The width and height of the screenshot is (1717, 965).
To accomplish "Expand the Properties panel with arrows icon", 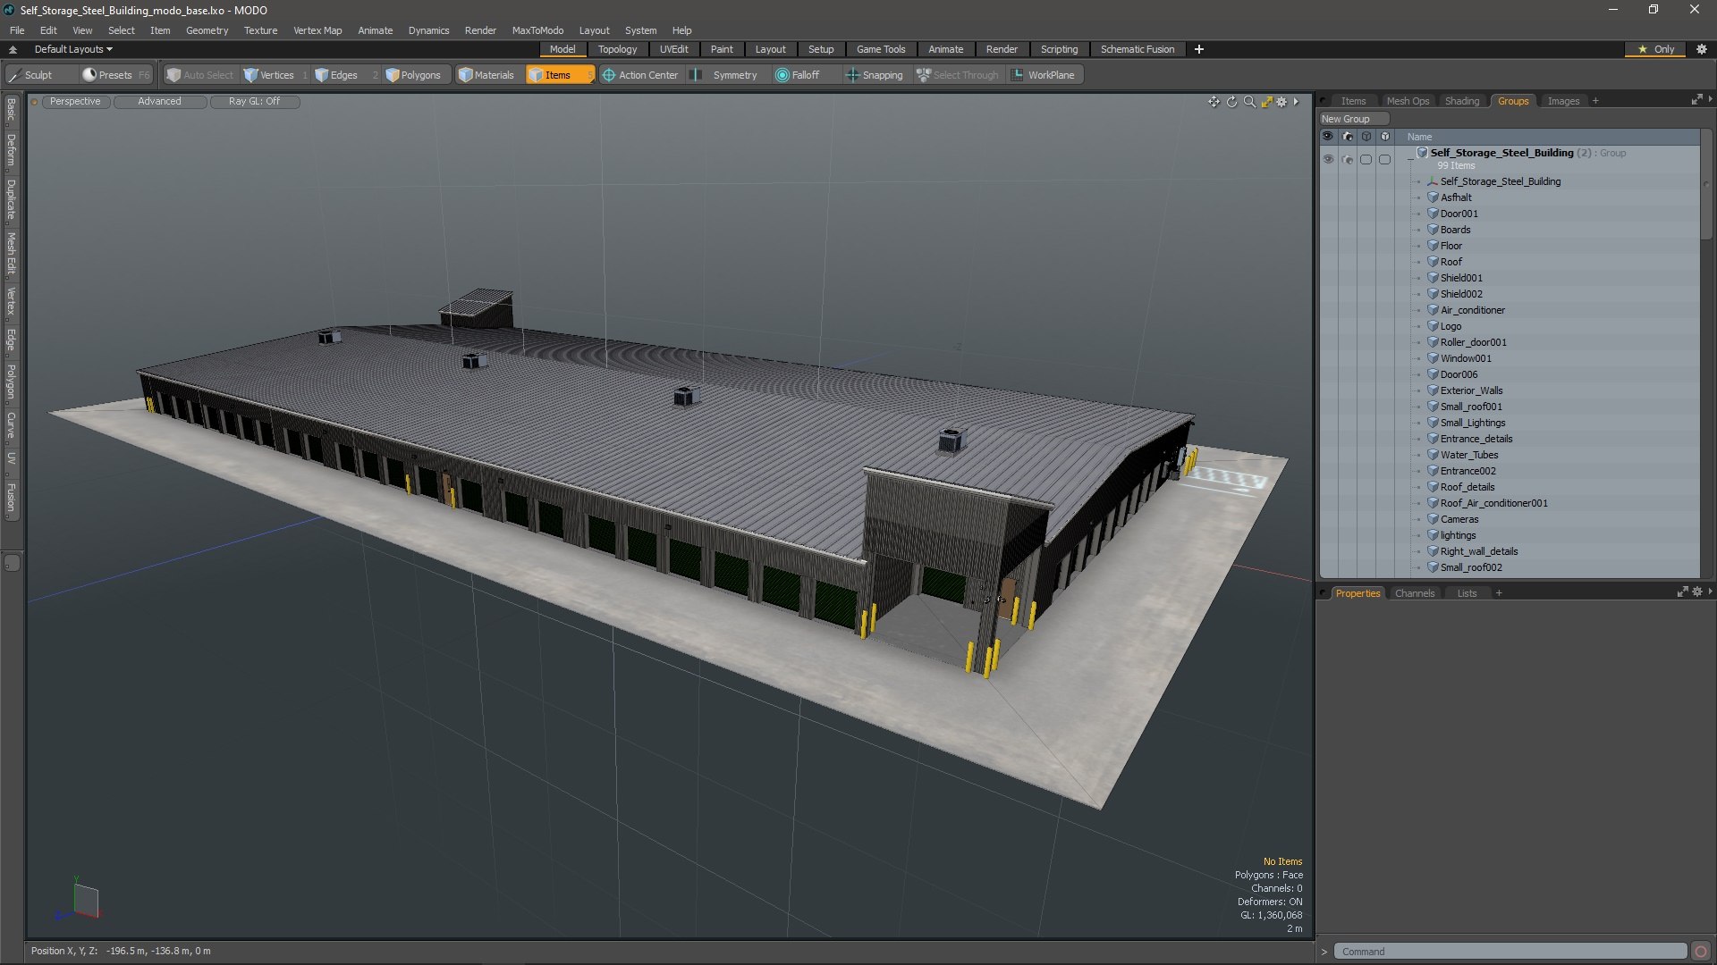I will pyautogui.click(x=1682, y=592).
